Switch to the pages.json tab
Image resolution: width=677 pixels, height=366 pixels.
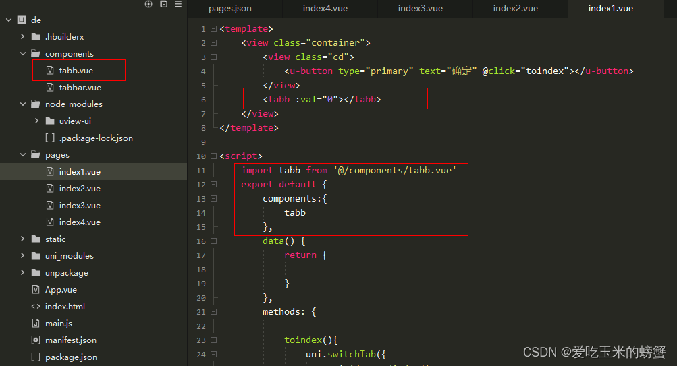(230, 9)
